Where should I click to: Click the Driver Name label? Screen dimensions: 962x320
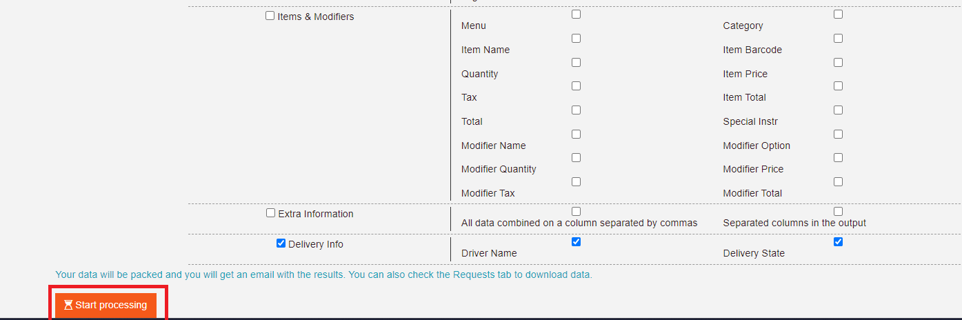[x=489, y=253]
